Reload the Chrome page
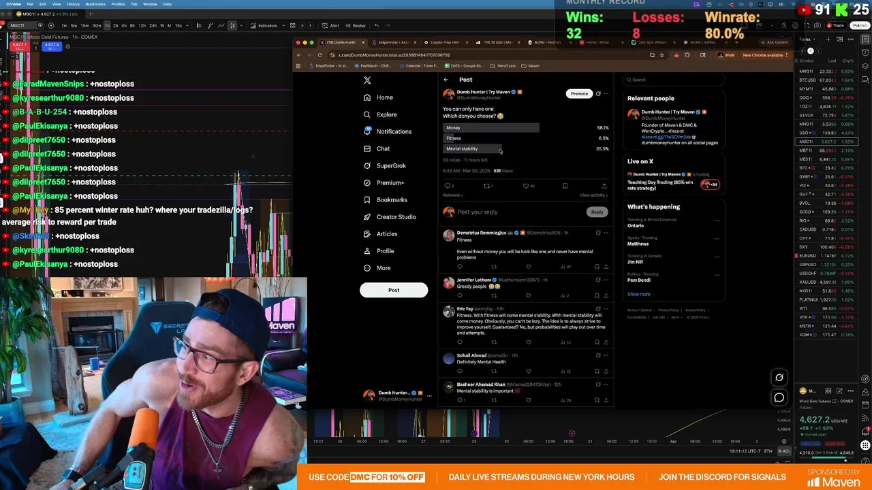 [320, 55]
